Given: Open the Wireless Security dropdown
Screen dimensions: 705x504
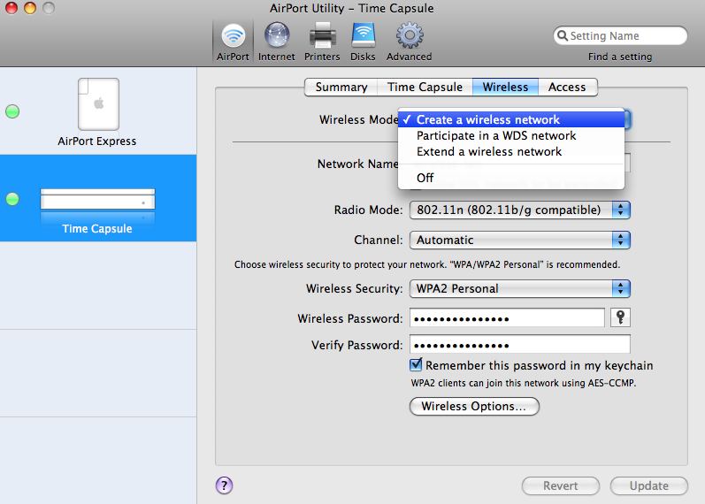Looking at the screenshot, I should [x=520, y=288].
